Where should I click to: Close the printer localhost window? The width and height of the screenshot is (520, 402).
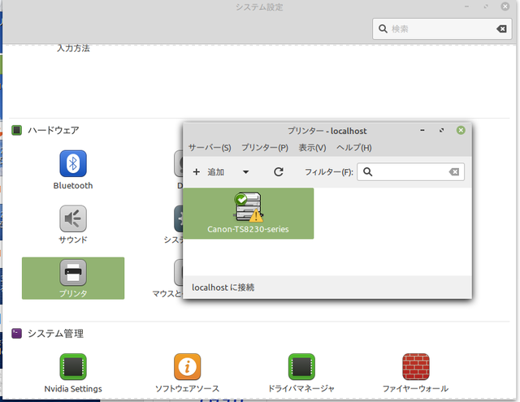pyautogui.click(x=461, y=130)
